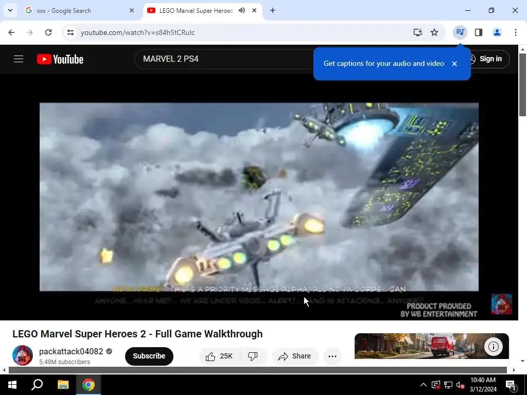Click scroll-left arrow on horizontal scrollbar
Screen dimensions: 527x395
4,370
